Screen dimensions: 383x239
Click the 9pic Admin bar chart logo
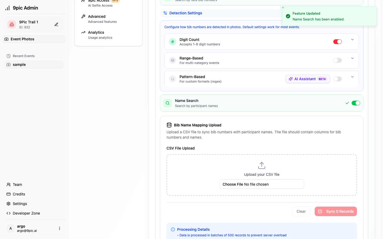(7, 8)
